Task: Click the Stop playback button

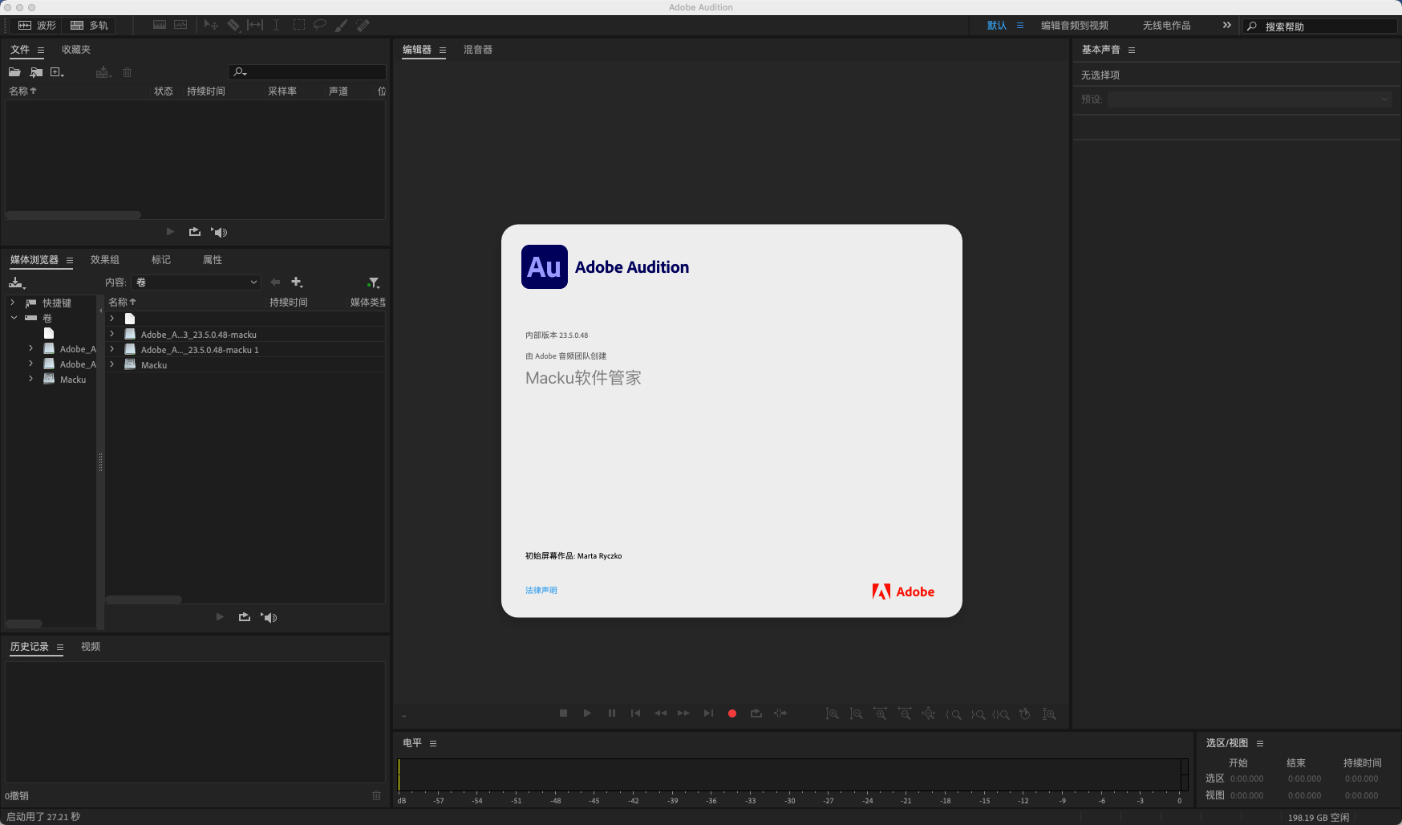Action: point(564,713)
